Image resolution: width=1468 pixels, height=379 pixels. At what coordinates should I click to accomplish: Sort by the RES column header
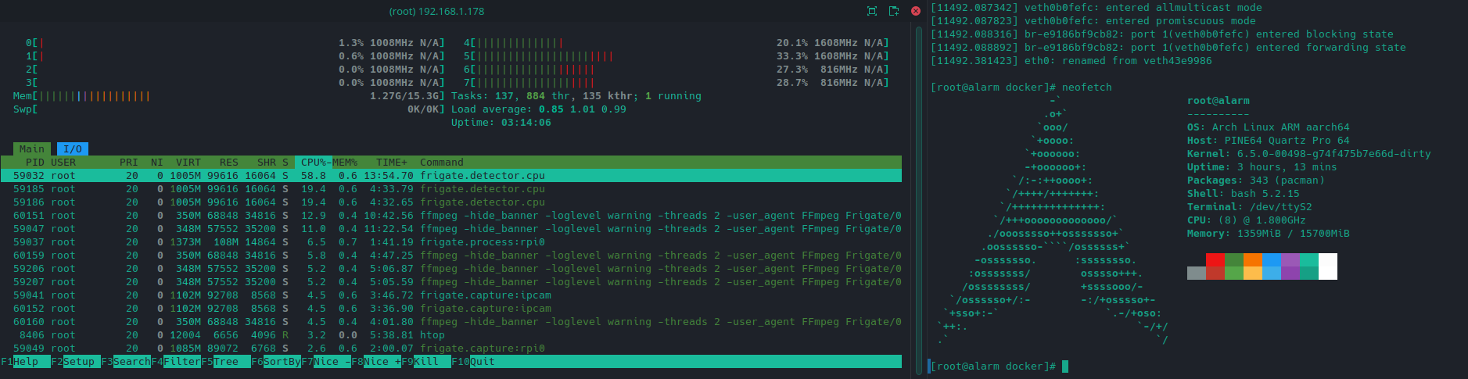pyautogui.click(x=229, y=162)
